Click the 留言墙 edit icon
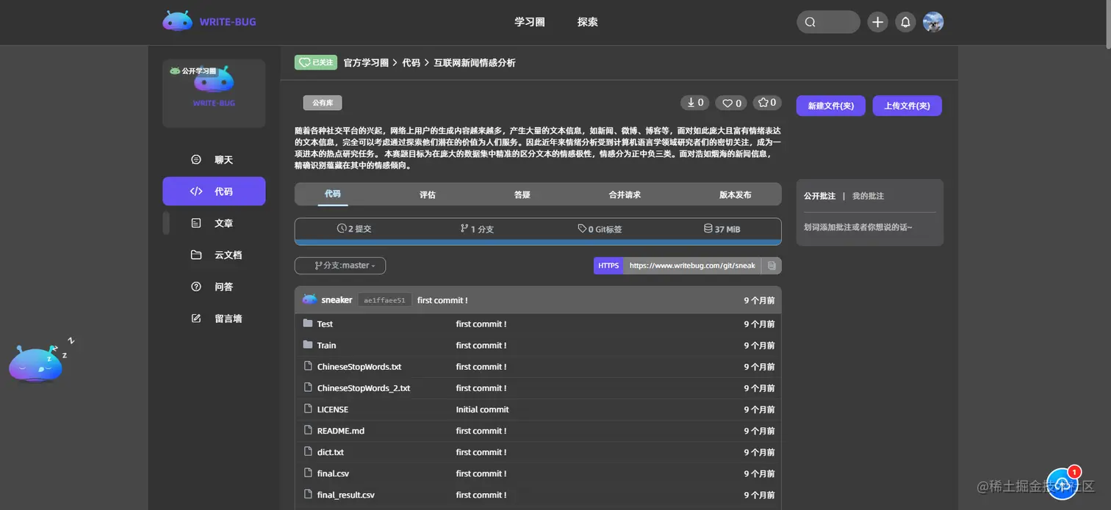This screenshot has width=1111, height=510. pyautogui.click(x=196, y=318)
